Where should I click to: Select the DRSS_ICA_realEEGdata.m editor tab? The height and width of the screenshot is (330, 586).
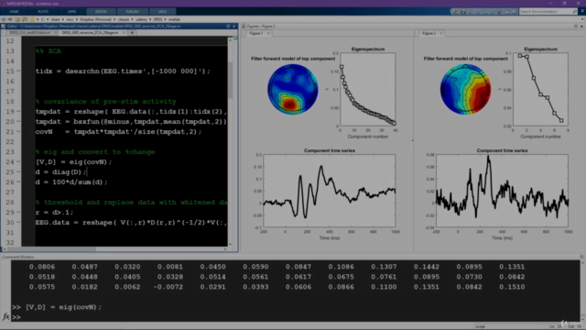coord(29,33)
